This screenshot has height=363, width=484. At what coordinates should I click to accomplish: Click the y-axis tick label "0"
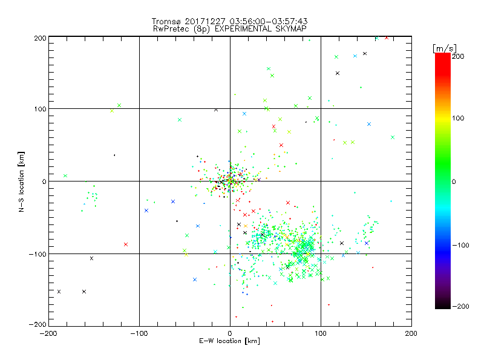pos(44,181)
